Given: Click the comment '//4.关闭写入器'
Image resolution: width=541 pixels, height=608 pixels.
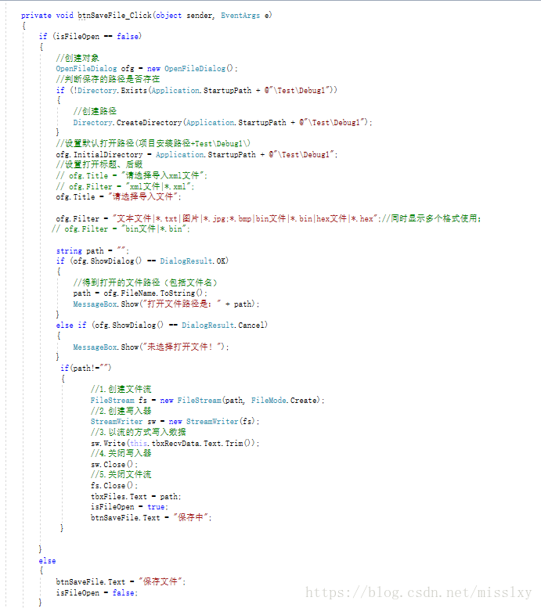Looking at the screenshot, I should click(121, 453).
